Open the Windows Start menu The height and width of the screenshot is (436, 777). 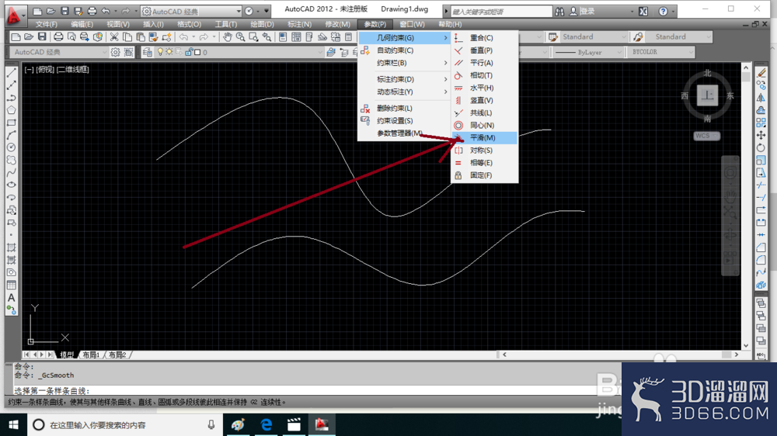[x=13, y=424]
